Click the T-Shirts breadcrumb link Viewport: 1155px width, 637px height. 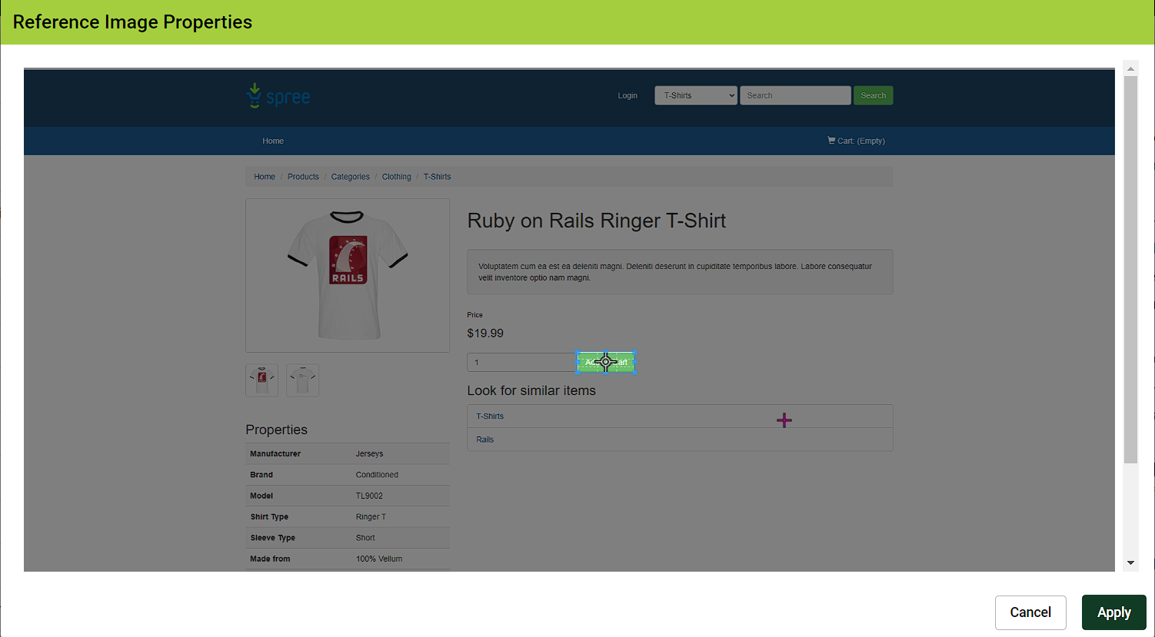438,177
